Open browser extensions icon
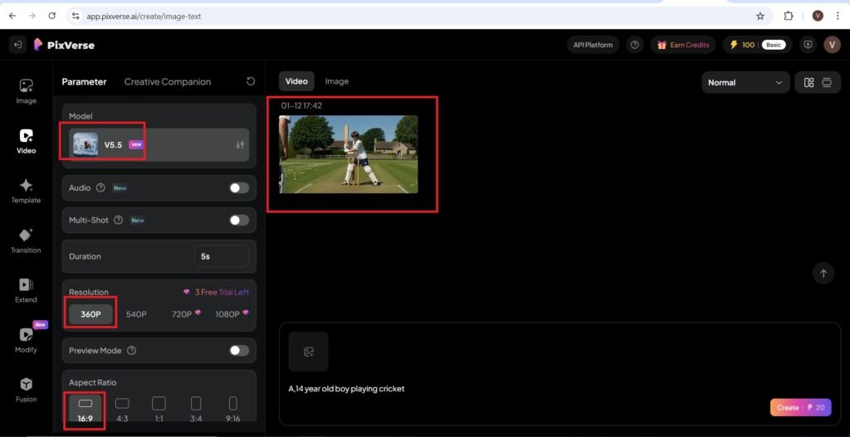 click(x=789, y=17)
